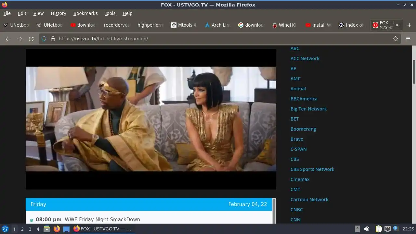Open the Tools menu
Image resolution: width=416 pixels, height=234 pixels.
(110, 13)
